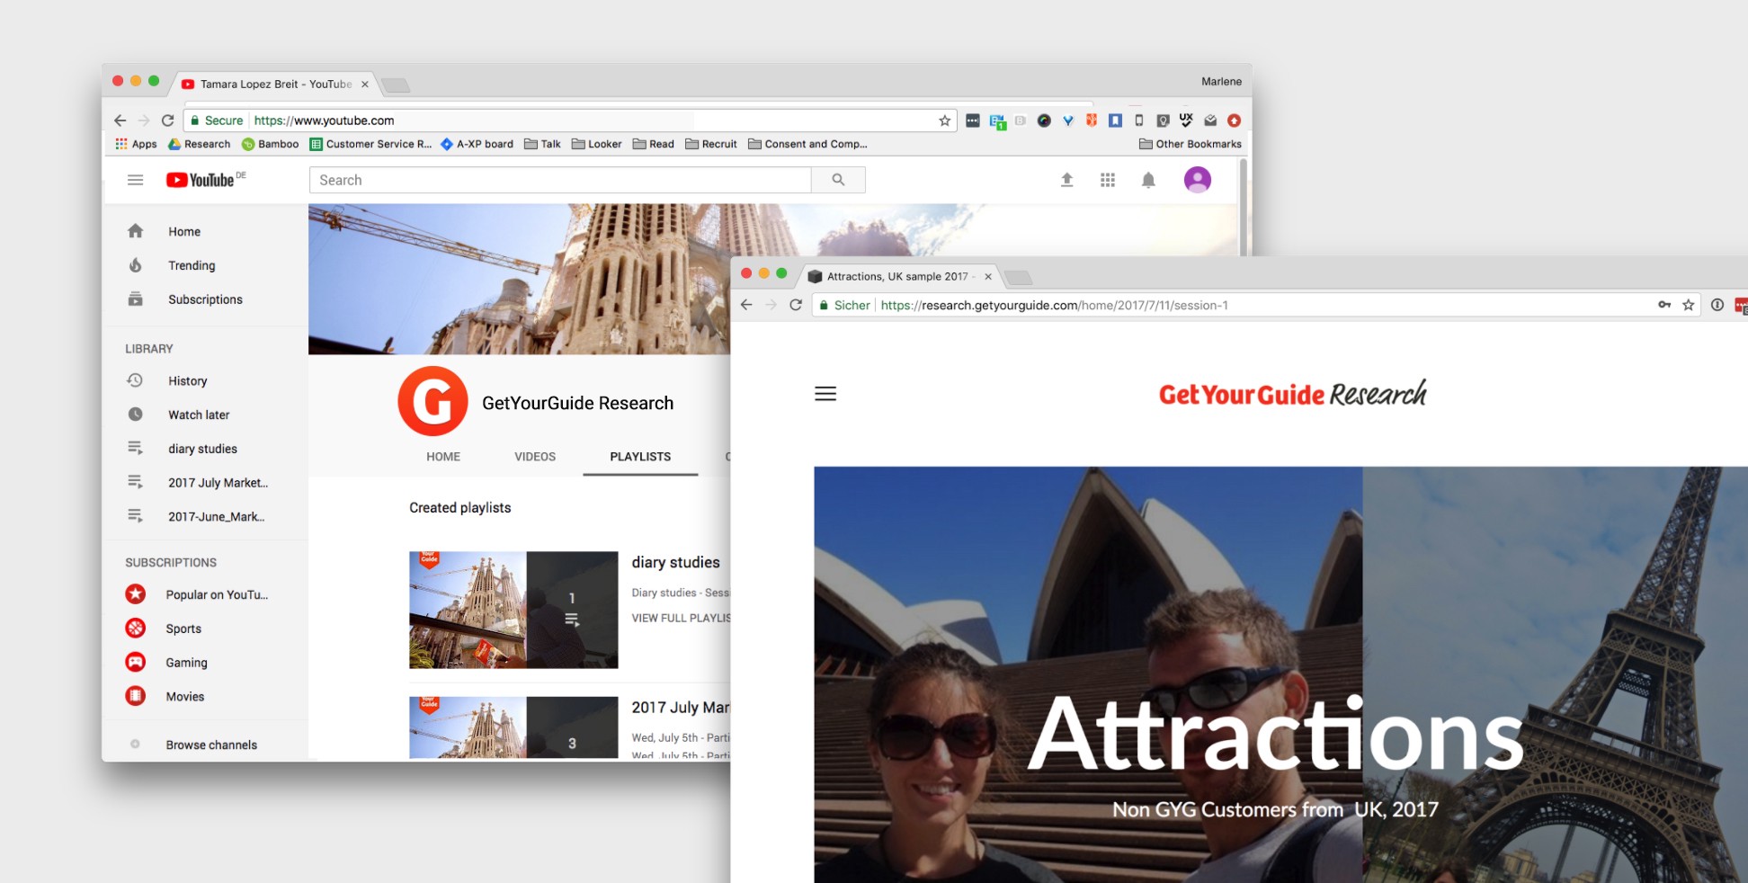
Task: Click YouTube page vertical scrollbar
Action: pyautogui.click(x=1243, y=208)
